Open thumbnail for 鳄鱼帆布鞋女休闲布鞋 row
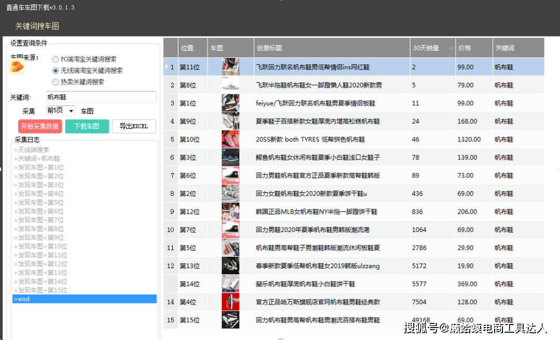Image resolution: width=560 pixels, height=340 pixels. pos(230,157)
